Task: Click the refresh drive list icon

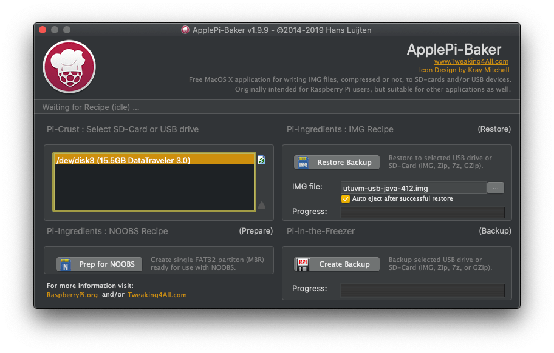Action: 261,160
